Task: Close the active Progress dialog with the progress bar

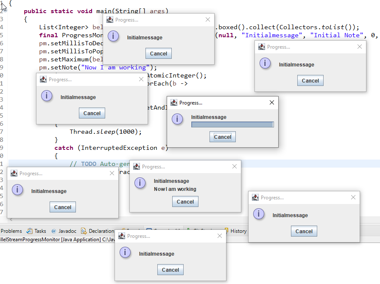Action: coord(272,102)
